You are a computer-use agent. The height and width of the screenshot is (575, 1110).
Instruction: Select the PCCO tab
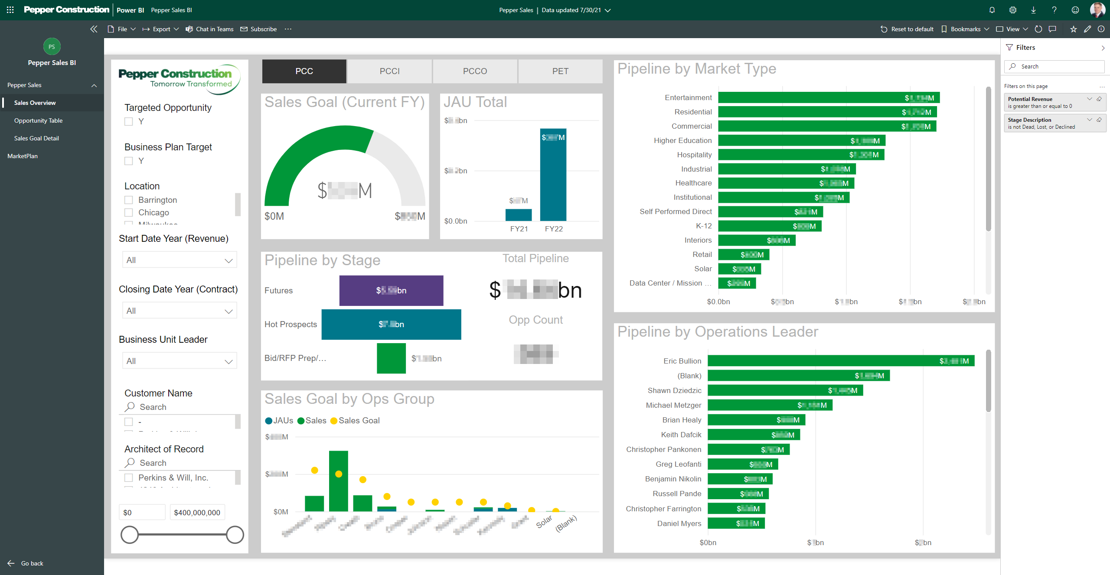pyautogui.click(x=475, y=71)
